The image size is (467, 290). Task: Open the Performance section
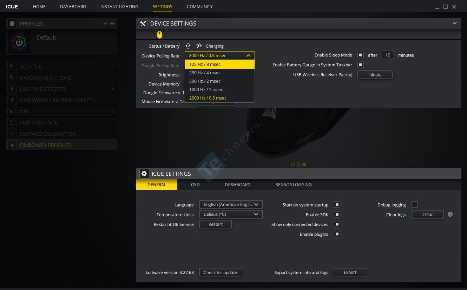[x=61, y=123]
